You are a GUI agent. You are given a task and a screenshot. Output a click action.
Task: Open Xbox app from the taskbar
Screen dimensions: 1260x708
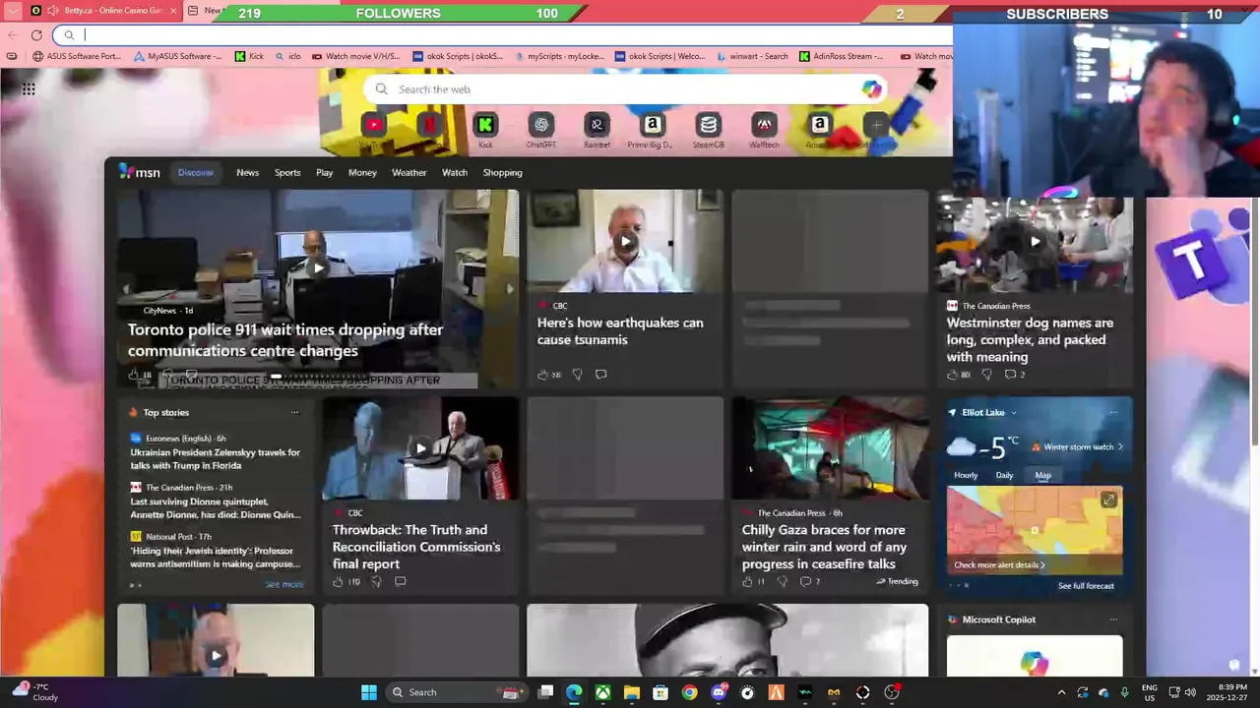click(602, 692)
